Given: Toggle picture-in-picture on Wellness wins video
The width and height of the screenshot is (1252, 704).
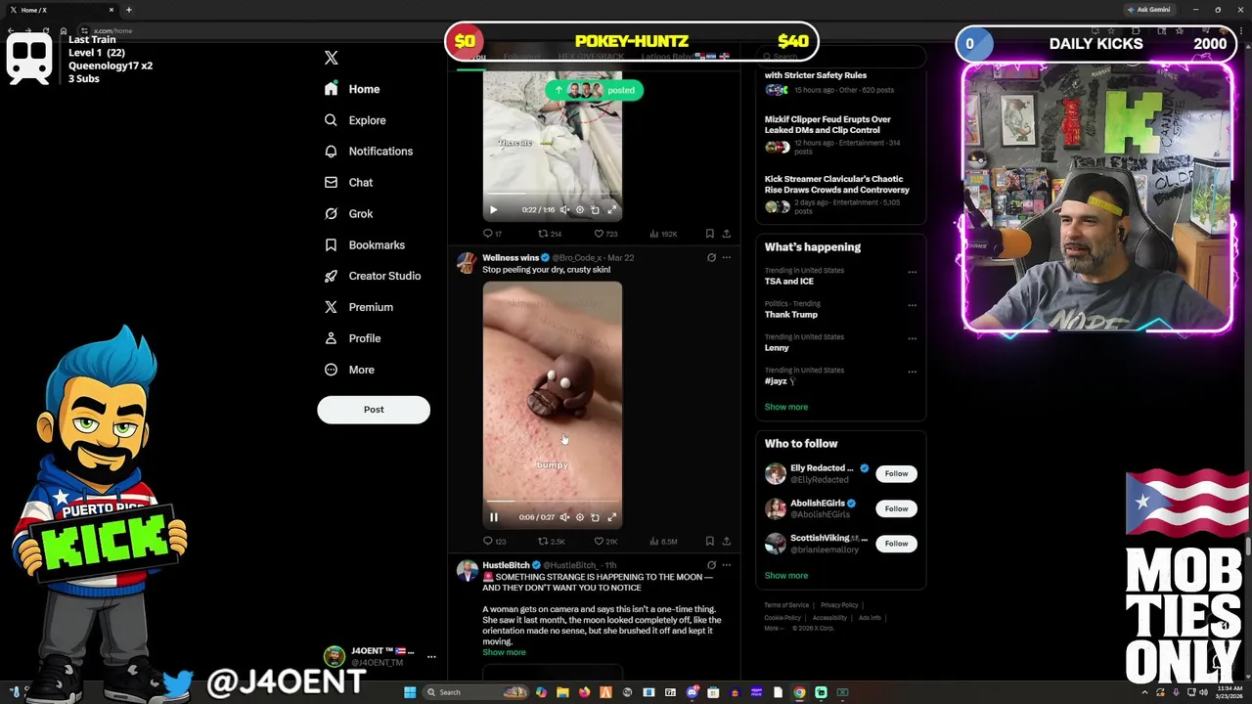Looking at the screenshot, I should click(595, 517).
